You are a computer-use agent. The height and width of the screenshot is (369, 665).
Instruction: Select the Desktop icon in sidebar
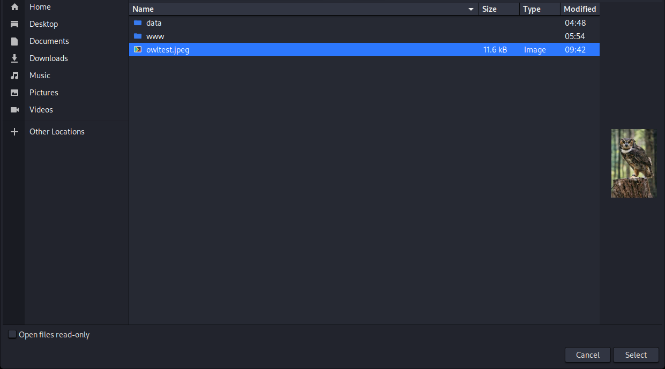13,24
